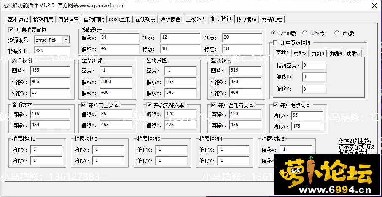Switch to the 自动回收 tab
The width and height of the screenshot is (382, 197).
pos(94,19)
